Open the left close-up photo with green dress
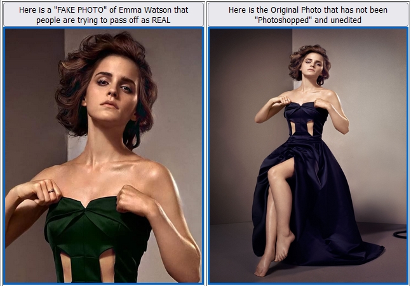 [104, 156]
